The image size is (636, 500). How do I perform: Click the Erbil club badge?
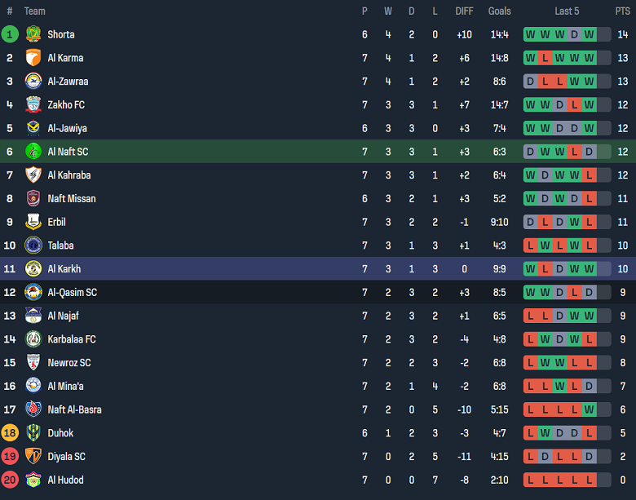pos(33,222)
